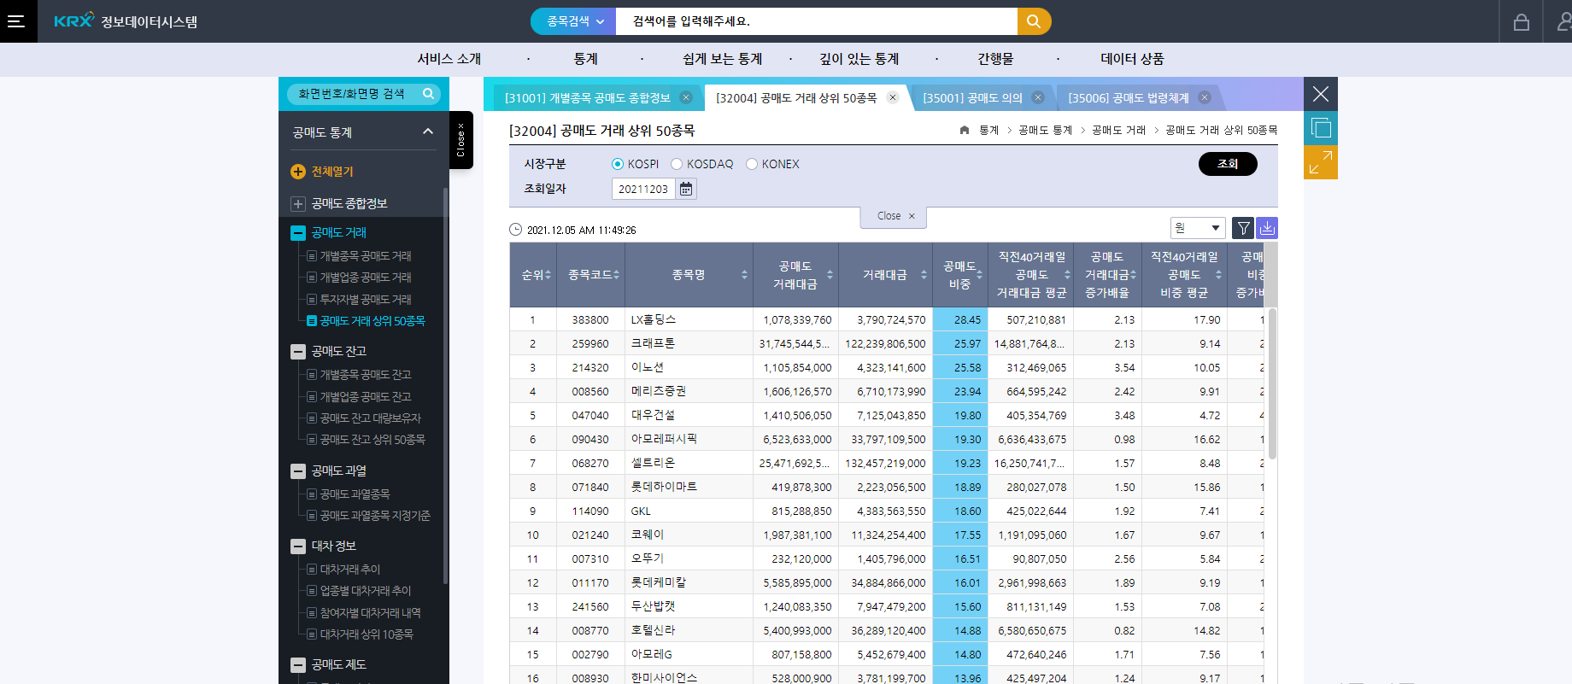Click the sidebar screen-name search magnifier
The image size is (1572, 684).
(x=429, y=93)
